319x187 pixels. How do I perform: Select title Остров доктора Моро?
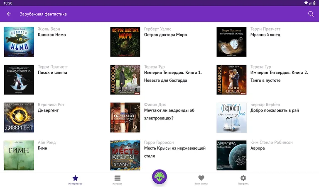pyautogui.click(x=165, y=35)
